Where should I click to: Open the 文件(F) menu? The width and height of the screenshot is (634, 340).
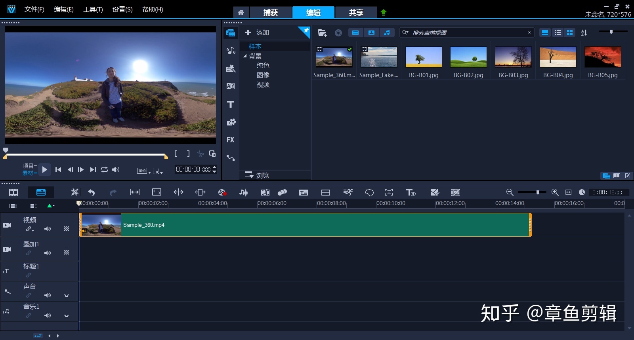coord(34,9)
